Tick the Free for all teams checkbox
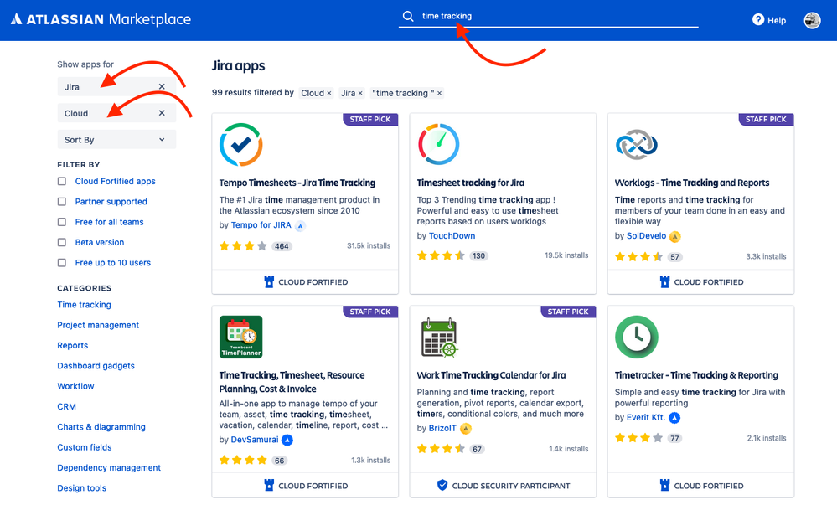This screenshot has height=505, width=837. click(62, 222)
